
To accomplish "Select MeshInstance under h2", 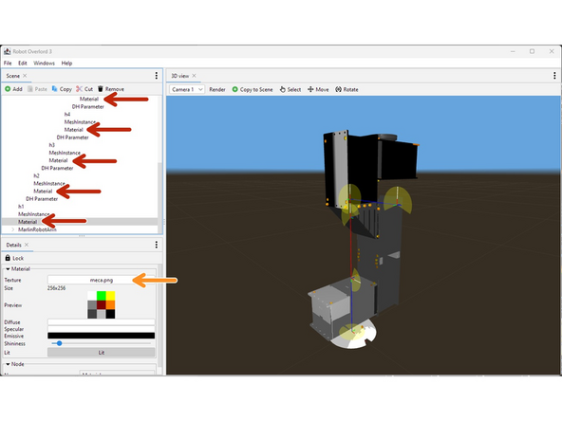I will 49,184.
